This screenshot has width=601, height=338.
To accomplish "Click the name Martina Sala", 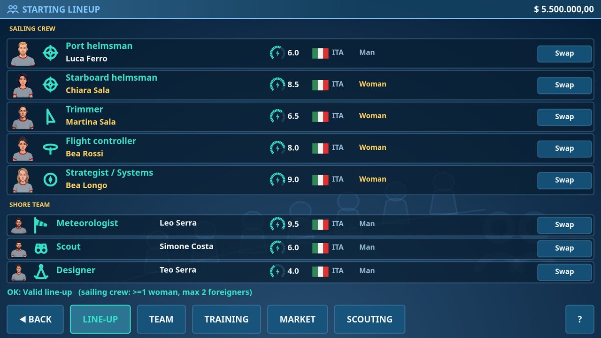I will pyautogui.click(x=91, y=122).
